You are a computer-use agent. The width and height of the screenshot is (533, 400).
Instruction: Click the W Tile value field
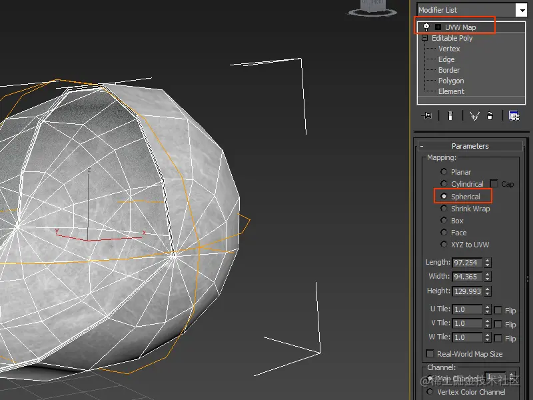[x=468, y=337]
